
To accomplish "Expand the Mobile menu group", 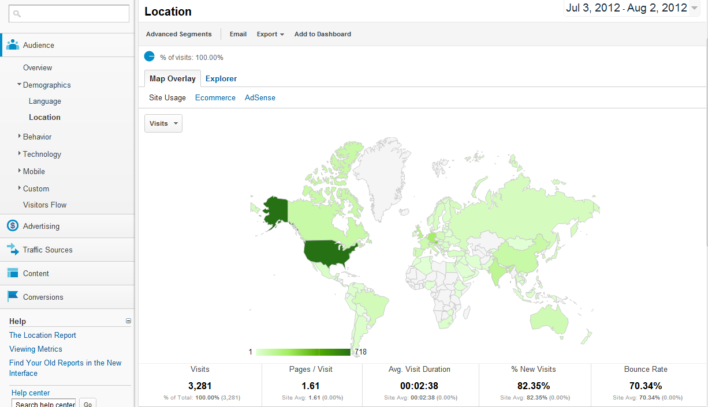I will (20, 171).
